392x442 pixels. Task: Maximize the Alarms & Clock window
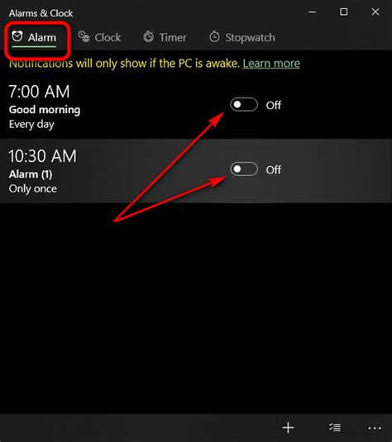tap(343, 12)
